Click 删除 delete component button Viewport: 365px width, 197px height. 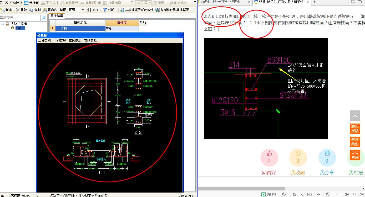tap(22, 10)
